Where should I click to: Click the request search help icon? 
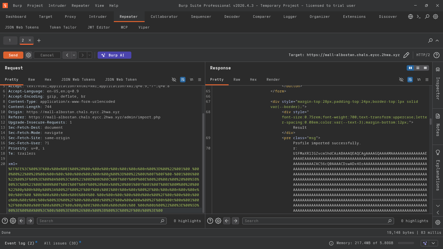(x=5, y=221)
